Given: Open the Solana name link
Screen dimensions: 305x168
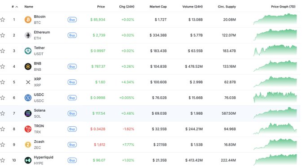Looking at the screenshot, I should tap(39, 110).
